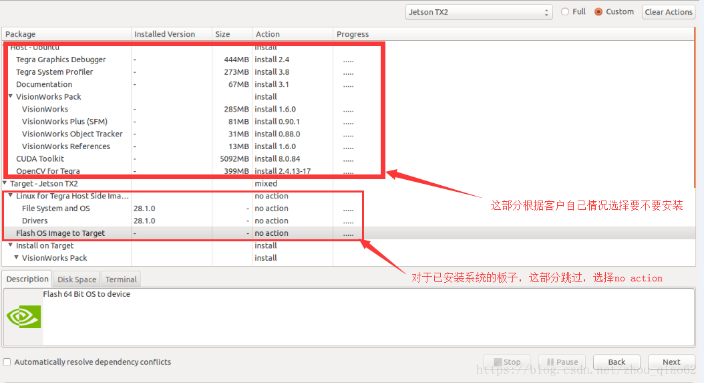The width and height of the screenshot is (704, 383).
Task: Click the Clear Actions button
Action: 669,12
